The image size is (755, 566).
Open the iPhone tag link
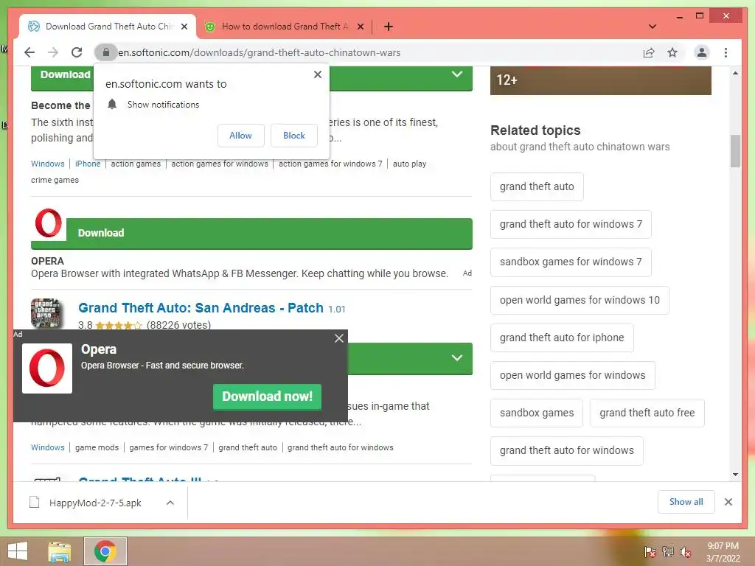[x=88, y=164]
